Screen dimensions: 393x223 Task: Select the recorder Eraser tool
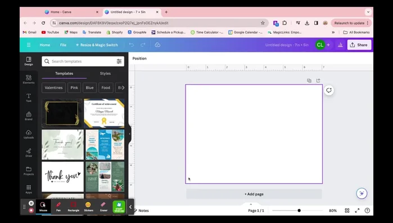click(103, 207)
